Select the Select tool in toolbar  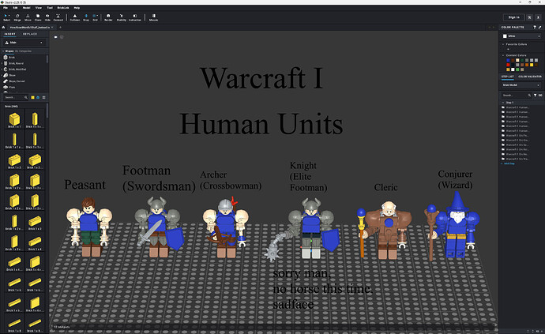pyautogui.click(x=6, y=17)
